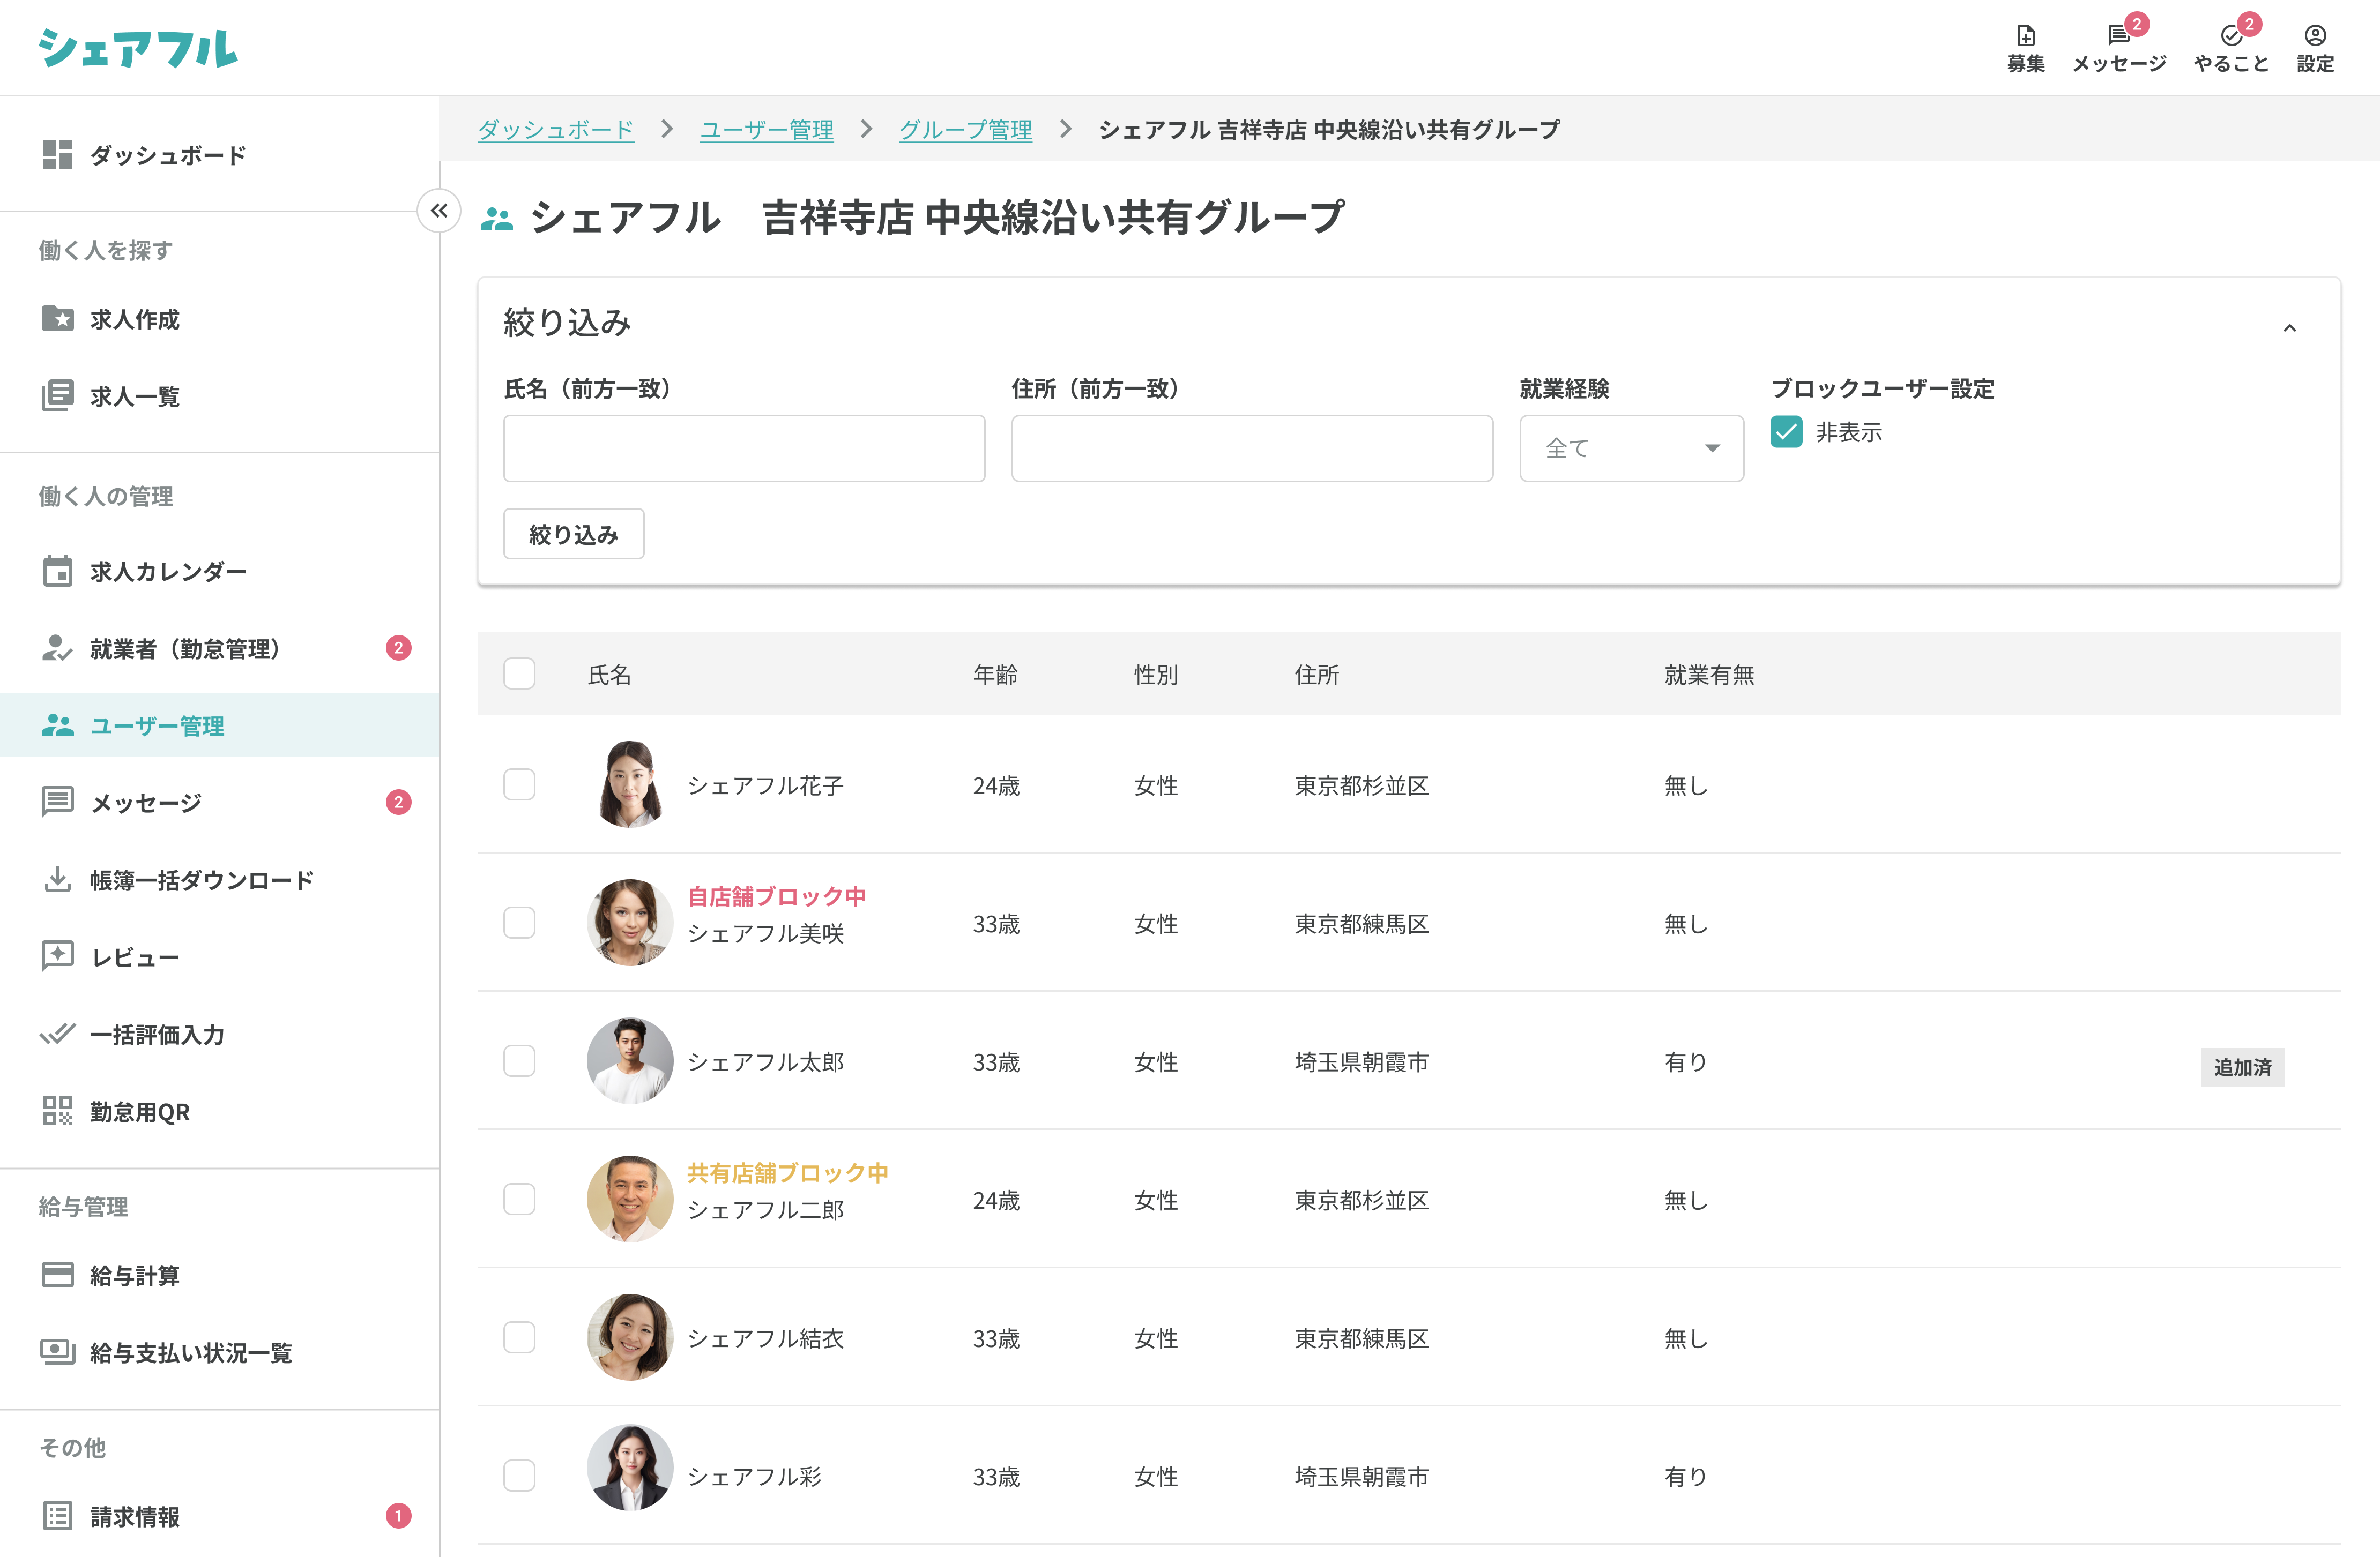Collapse the sidebar with double-chevron button
Image resolution: width=2380 pixels, height=1557 pixels.
[438, 210]
